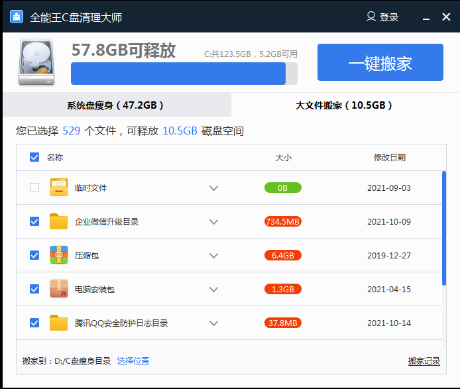Click the 企业微信升级目录 folder icon

[59, 221]
